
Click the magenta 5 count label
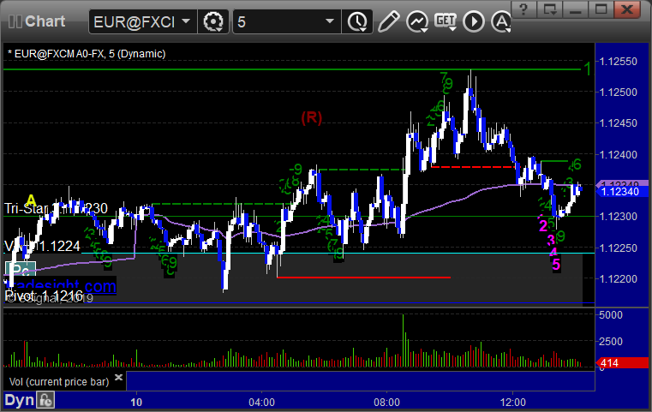point(556,265)
